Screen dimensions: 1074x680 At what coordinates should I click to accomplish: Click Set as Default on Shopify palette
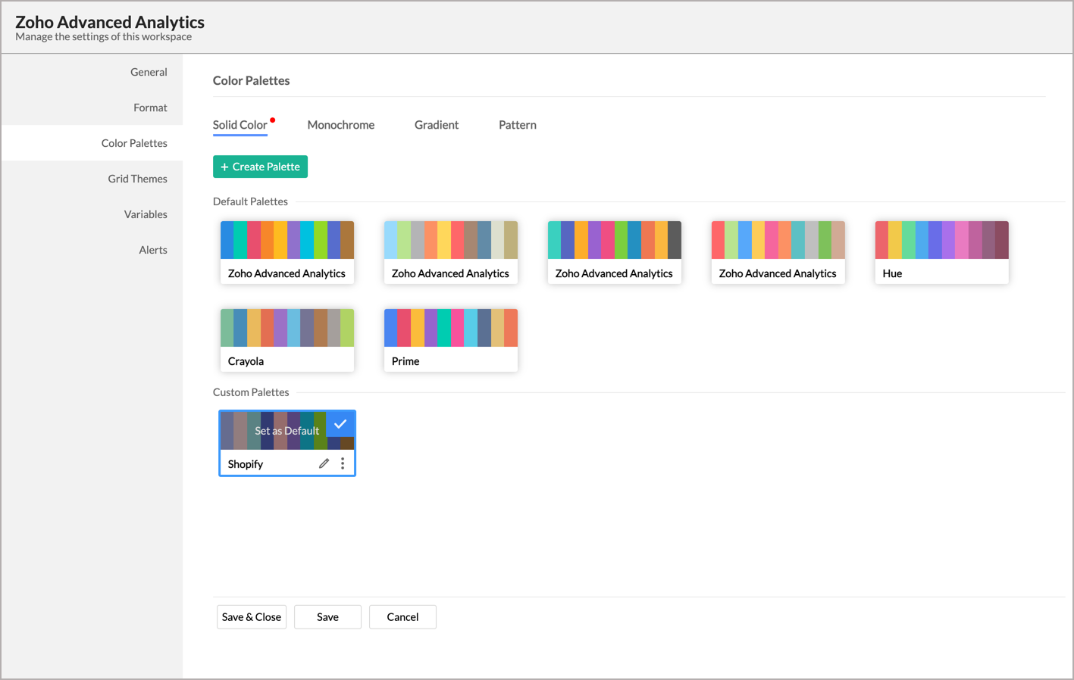(286, 431)
